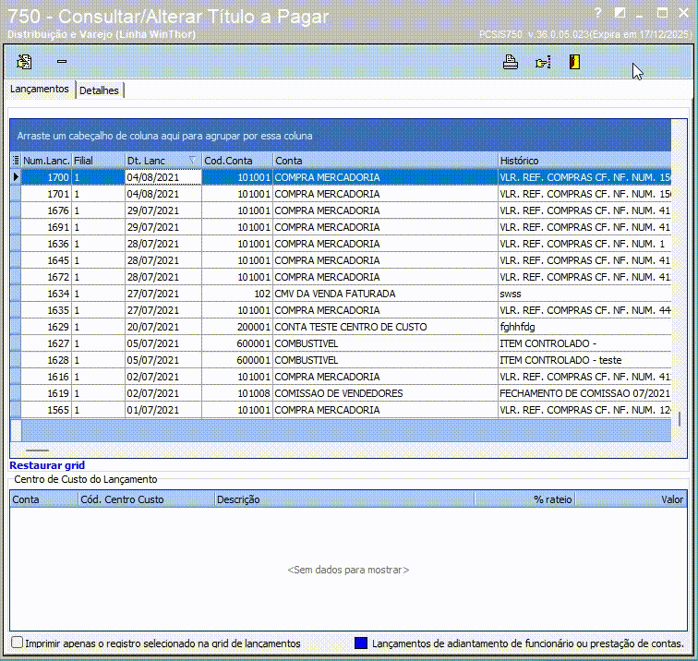This screenshot has height=661, width=698.
Task: Click the contrast theme icon in title bar
Action: point(619,13)
